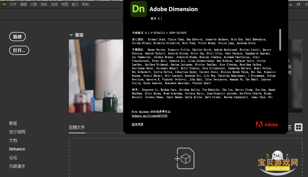This screenshot has width=308, height=177.
Task: Open the 教程 link
Action: (13, 124)
